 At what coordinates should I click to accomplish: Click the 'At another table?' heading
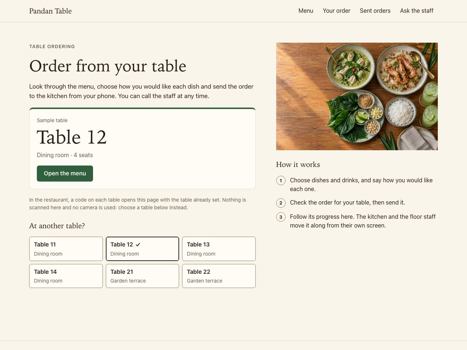pyautogui.click(x=57, y=226)
